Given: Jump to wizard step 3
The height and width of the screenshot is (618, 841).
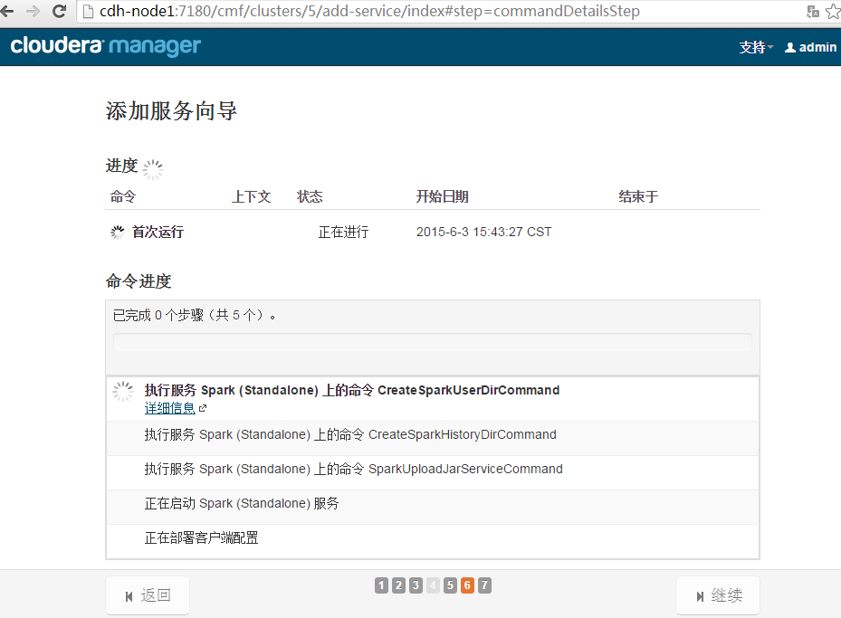Looking at the screenshot, I should tap(416, 585).
